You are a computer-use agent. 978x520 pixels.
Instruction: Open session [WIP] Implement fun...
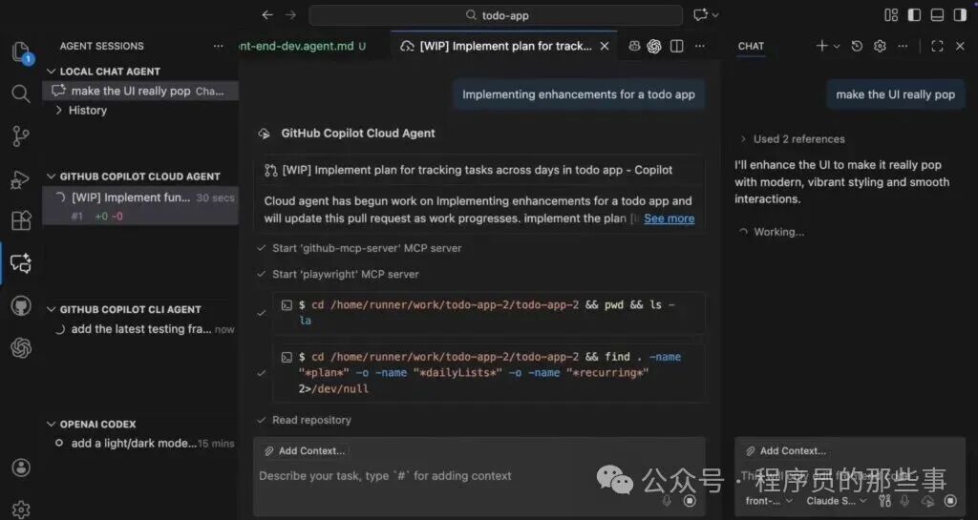pos(140,206)
